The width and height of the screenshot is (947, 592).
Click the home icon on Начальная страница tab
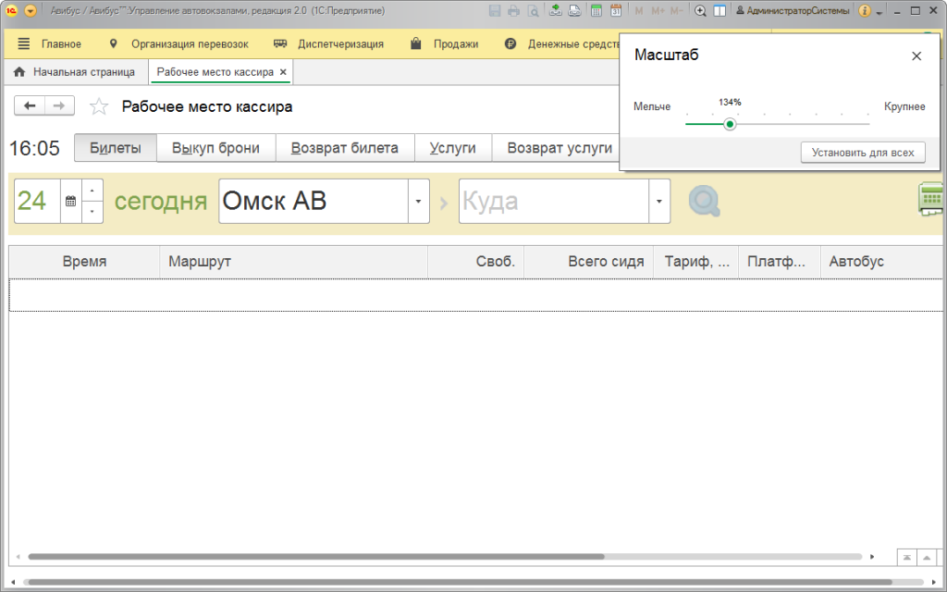pyautogui.click(x=19, y=72)
